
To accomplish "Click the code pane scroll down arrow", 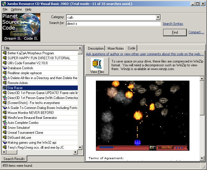I will (202, 158).
